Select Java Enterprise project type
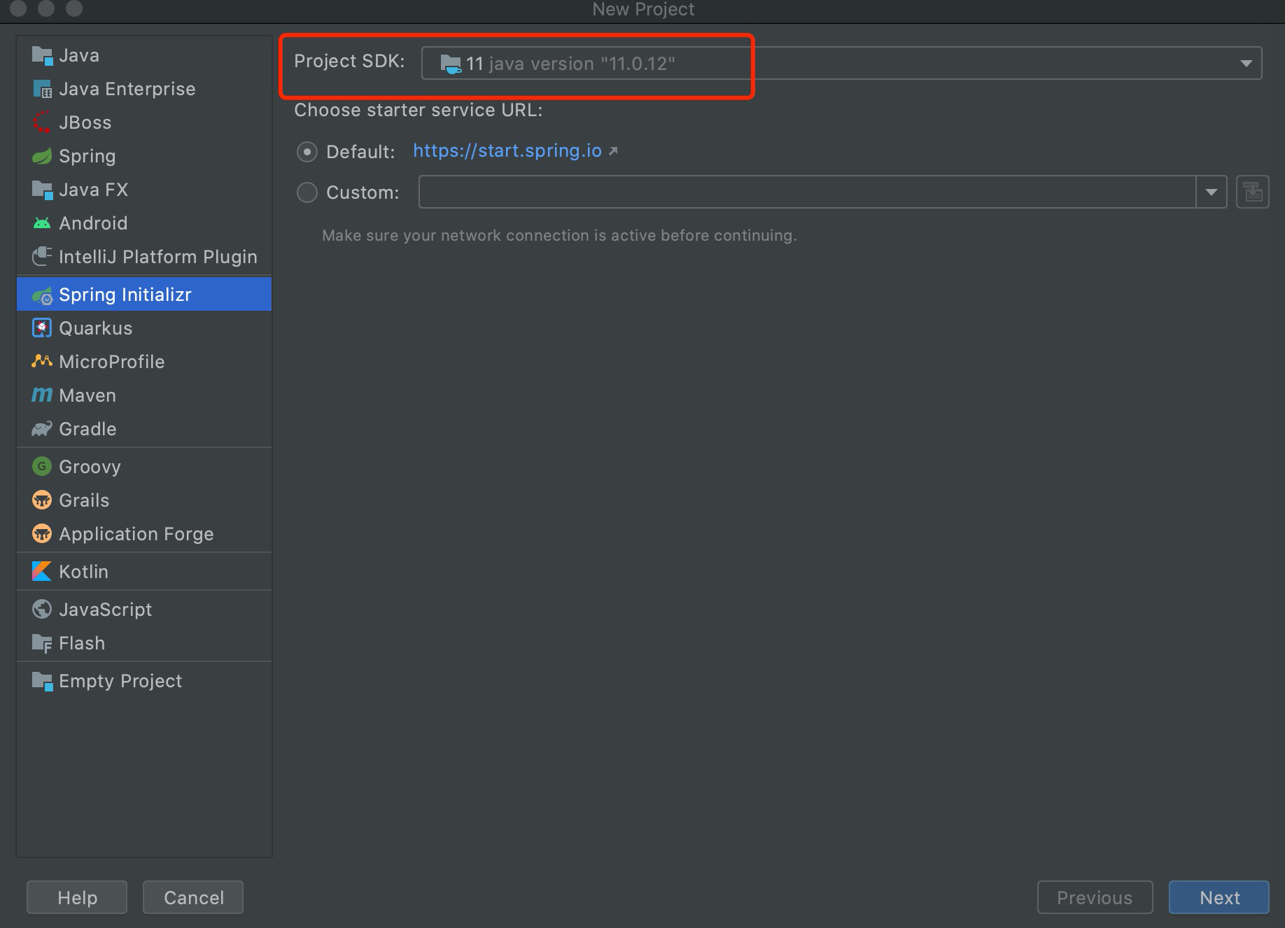The image size is (1285, 928). (x=144, y=89)
